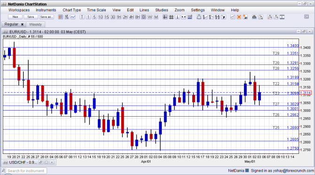This screenshot has height=175, width=315.
Task: Open the Workspaces menu
Action: (19, 10)
